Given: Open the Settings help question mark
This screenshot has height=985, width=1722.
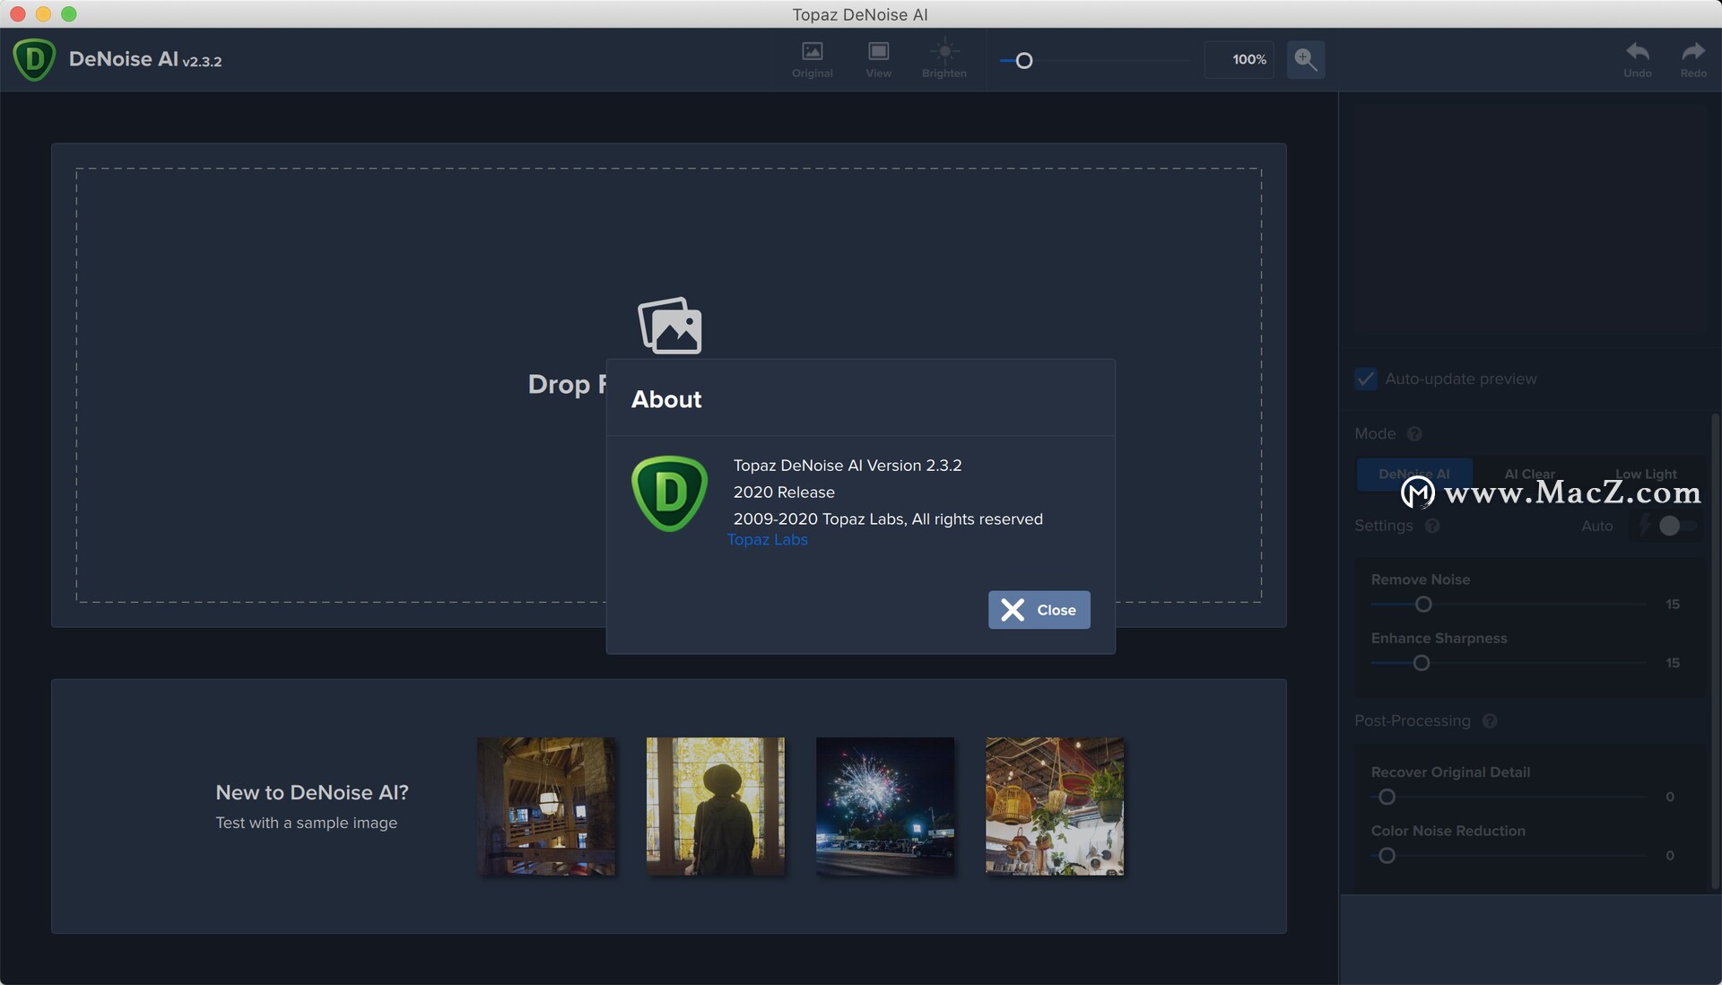Looking at the screenshot, I should pyautogui.click(x=1432, y=526).
